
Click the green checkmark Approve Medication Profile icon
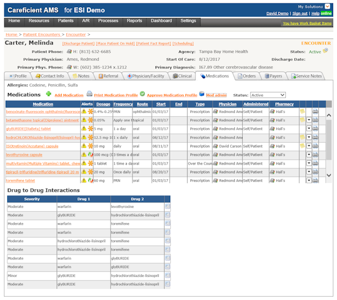pos(142,94)
